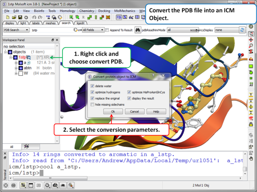Switch to the meshes tab
The image size is (257, 192).
pyautogui.click(x=51, y=23)
